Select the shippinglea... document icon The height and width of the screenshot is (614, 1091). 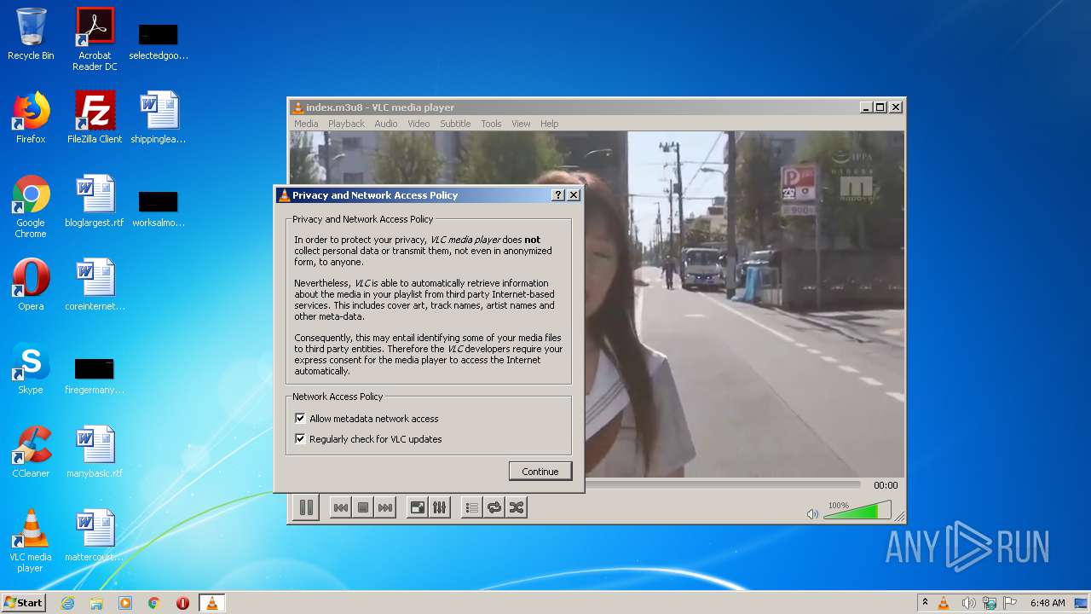pyautogui.click(x=159, y=118)
